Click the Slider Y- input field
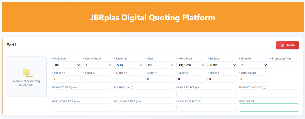 [x=160, y=79]
